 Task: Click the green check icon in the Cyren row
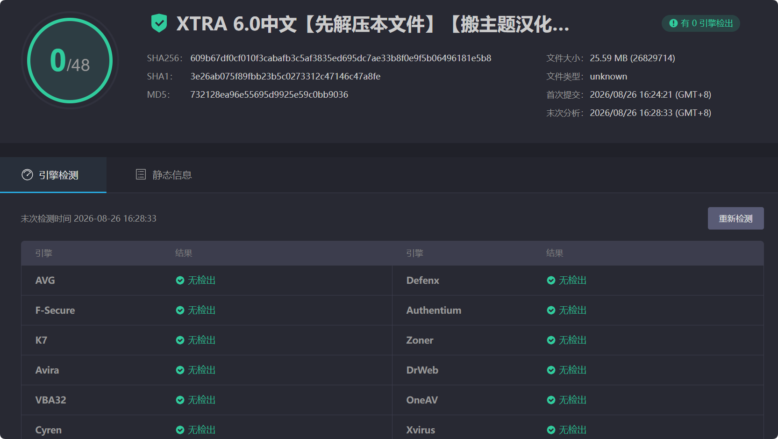click(x=180, y=430)
